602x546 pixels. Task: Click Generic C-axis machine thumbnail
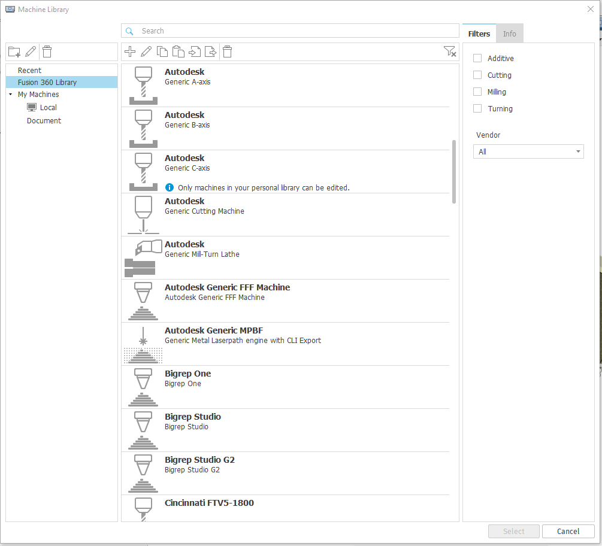[x=143, y=171]
